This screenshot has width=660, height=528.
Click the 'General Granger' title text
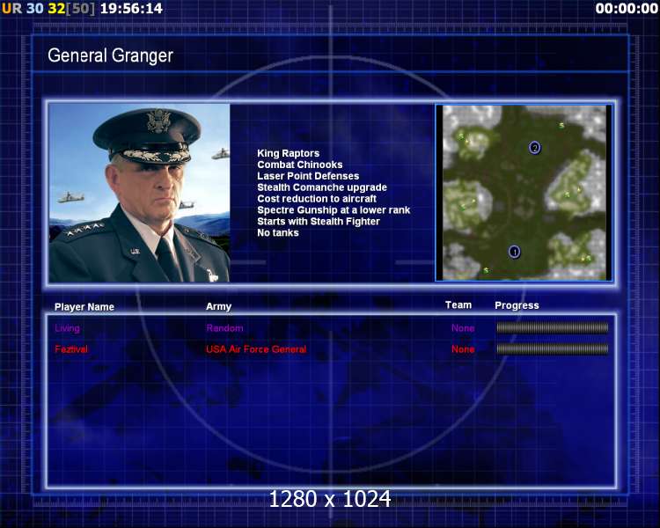point(110,55)
